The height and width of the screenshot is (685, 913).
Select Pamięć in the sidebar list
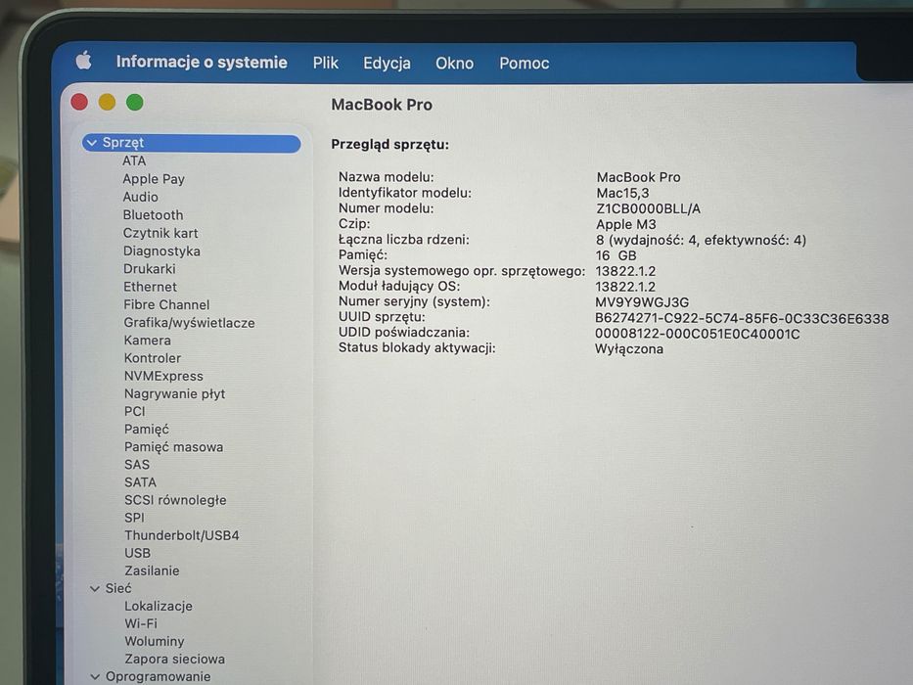[x=146, y=430]
